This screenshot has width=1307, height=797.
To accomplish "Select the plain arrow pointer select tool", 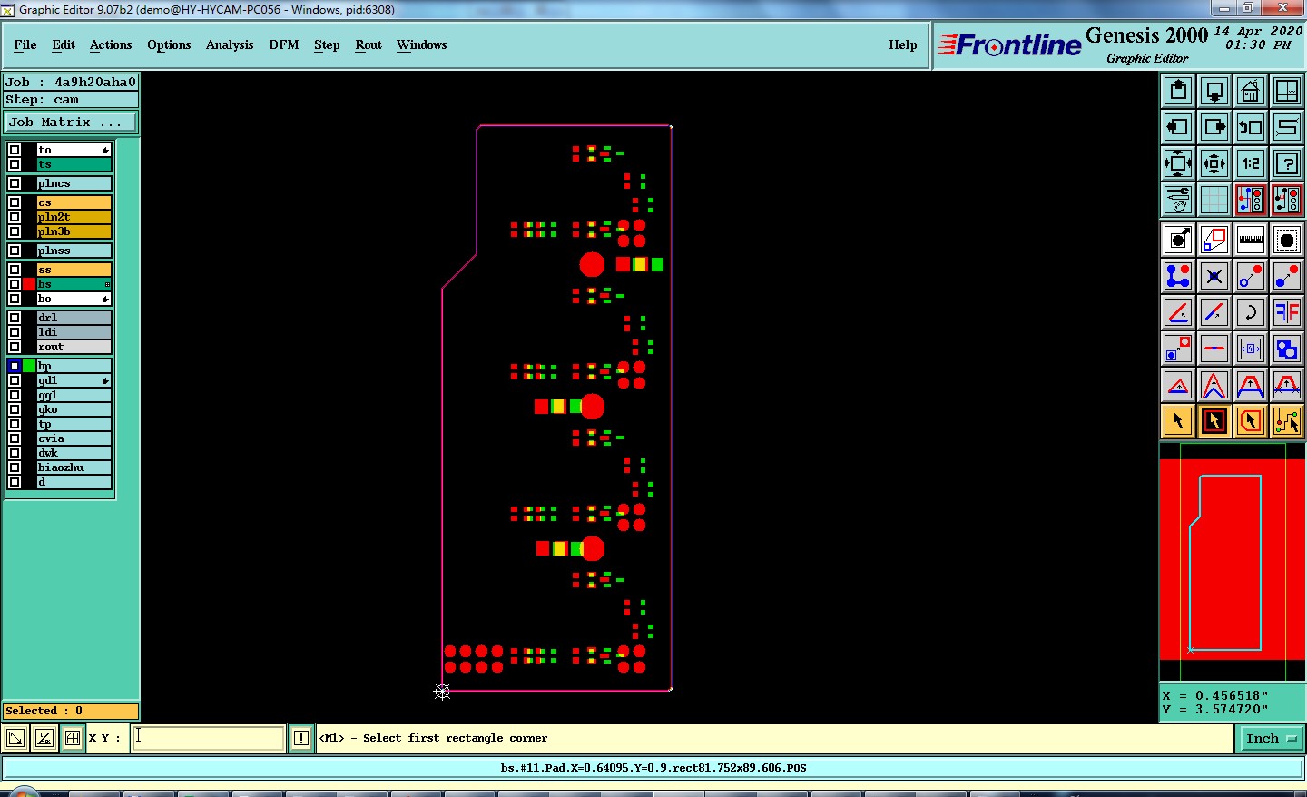I will pos(1178,421).
